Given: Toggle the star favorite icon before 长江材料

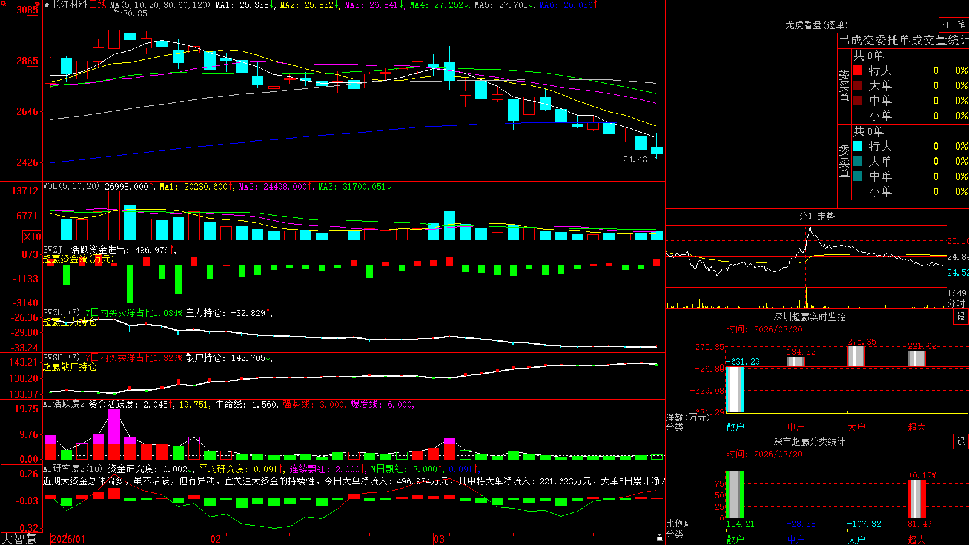Looking at the screenshot, I should [x=47, y=5].
